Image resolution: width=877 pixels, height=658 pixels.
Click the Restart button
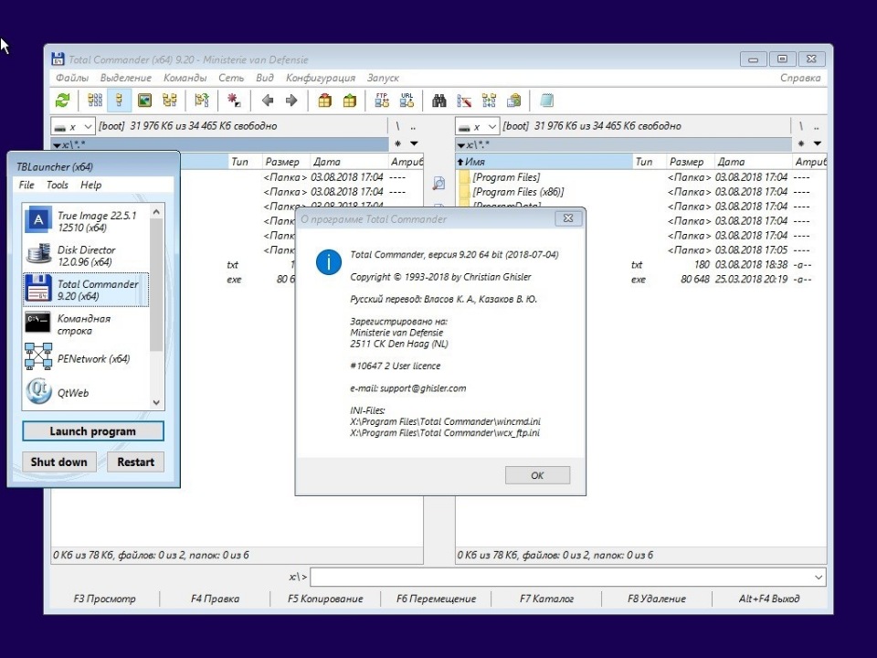(135, 462)
